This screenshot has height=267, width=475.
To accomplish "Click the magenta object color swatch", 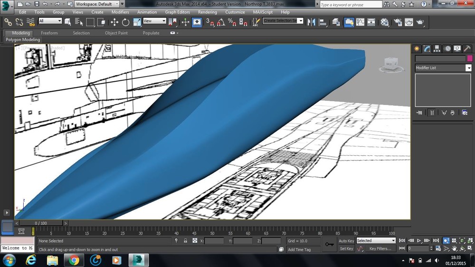I will pyautogui.click(x=470, y=58).
